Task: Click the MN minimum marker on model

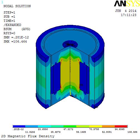Action: tap(96, 107)
